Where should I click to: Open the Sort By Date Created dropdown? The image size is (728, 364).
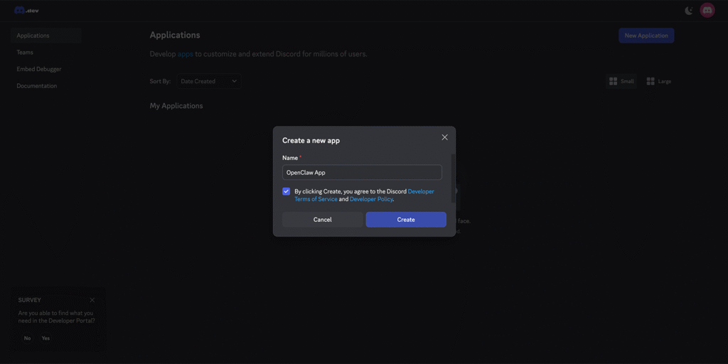pos(208,82)
